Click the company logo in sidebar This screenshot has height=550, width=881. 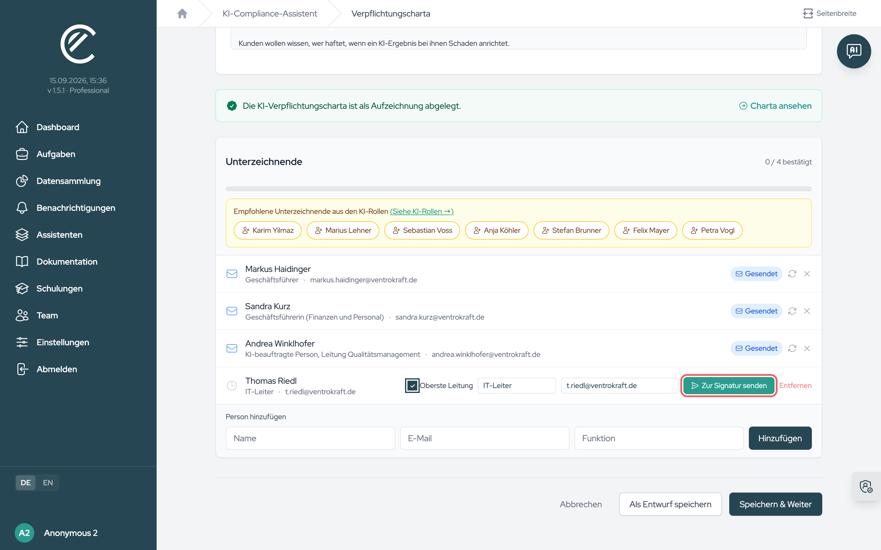tap(78, 44)
